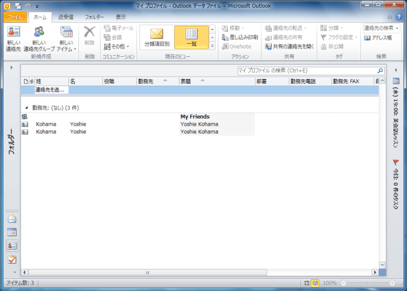Expand the To-Do bar chevron

click(x=396, y=70)
